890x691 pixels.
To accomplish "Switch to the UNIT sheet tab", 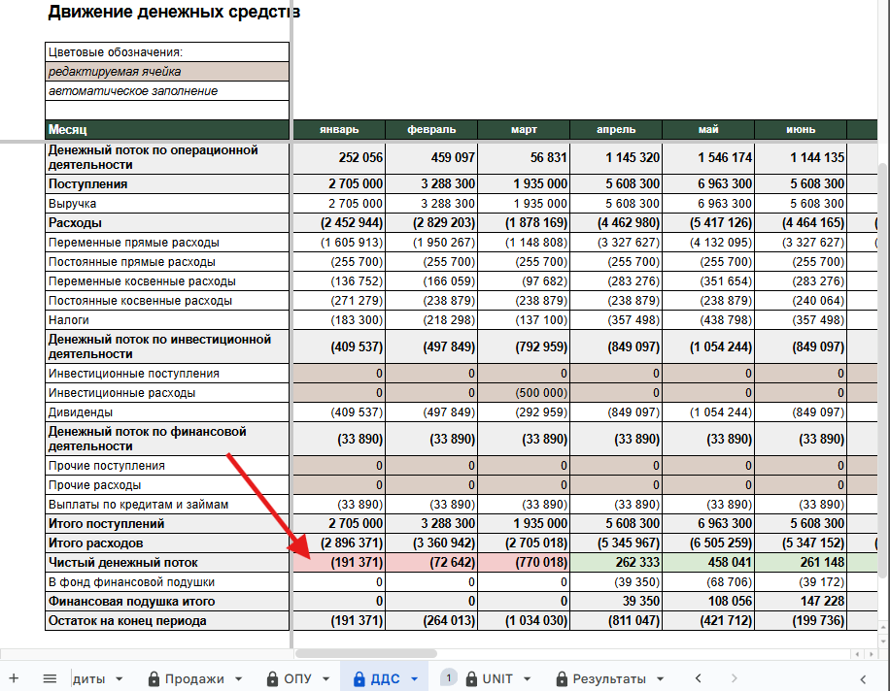I will pos(497,678).
